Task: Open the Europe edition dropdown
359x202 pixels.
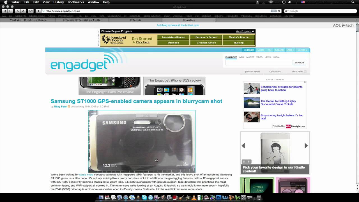Action: (302, 50)
